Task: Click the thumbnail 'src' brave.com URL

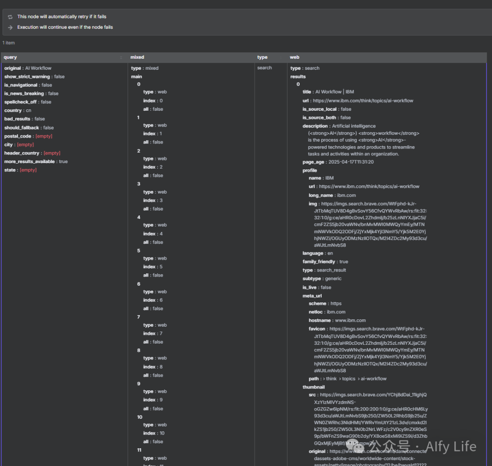Action: 368,419
